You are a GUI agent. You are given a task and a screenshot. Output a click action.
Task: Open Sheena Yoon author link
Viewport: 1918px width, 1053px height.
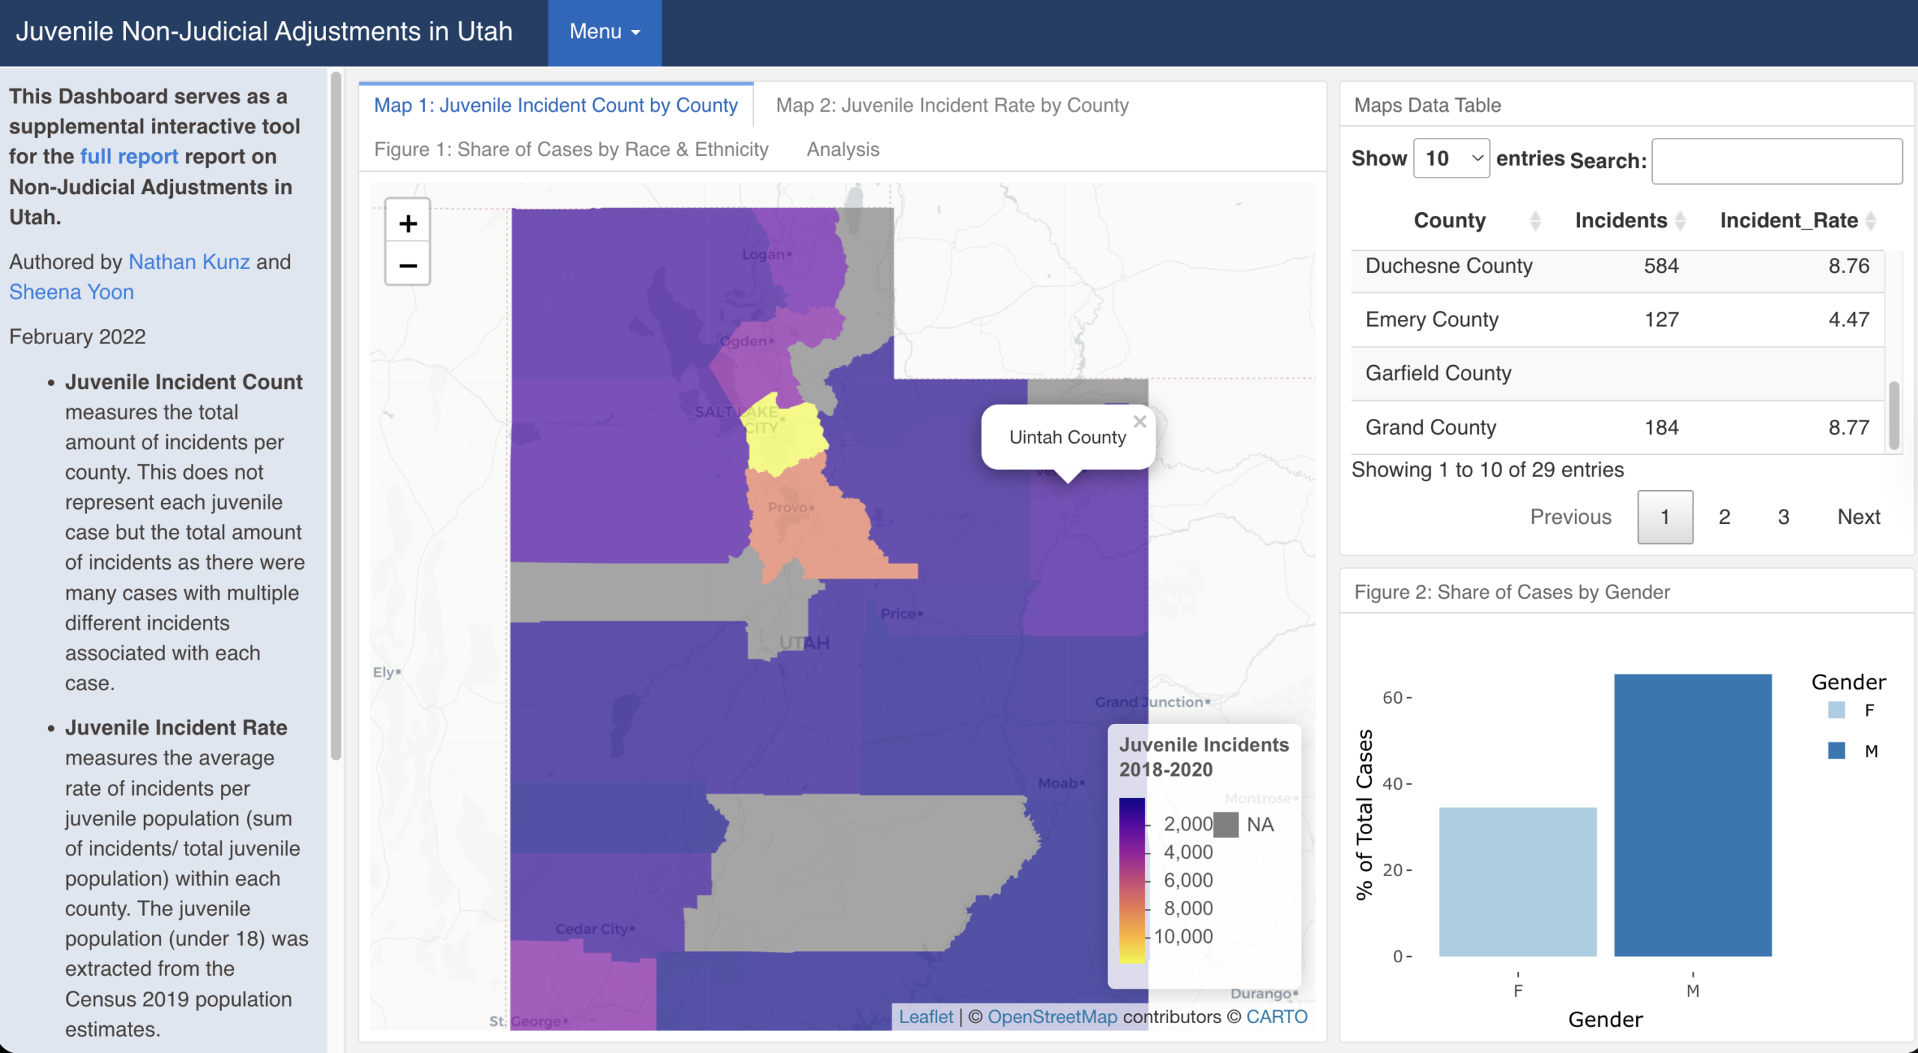pyautogui.click(x=71, y=292)
